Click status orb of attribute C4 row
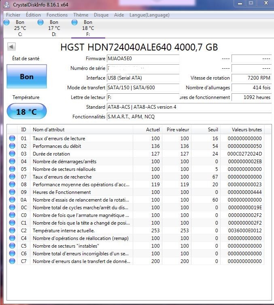 point(12,238)
